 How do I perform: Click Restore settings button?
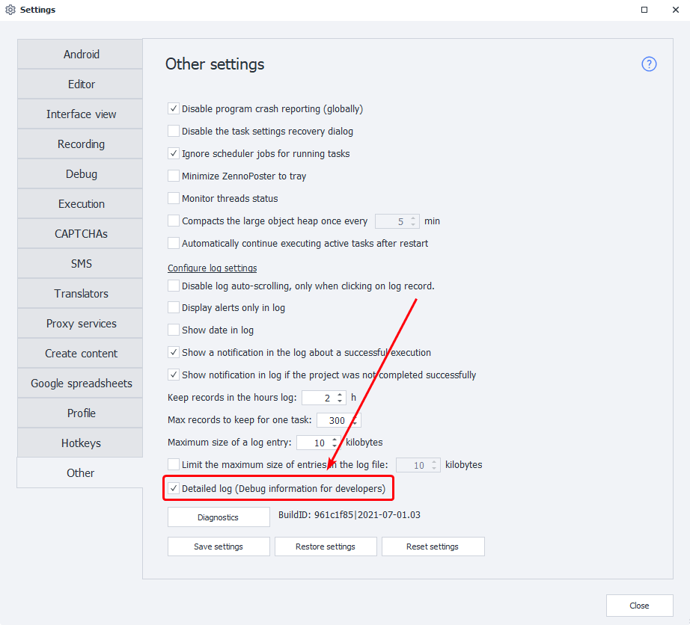pyautogui.click(x=326, y=547)
